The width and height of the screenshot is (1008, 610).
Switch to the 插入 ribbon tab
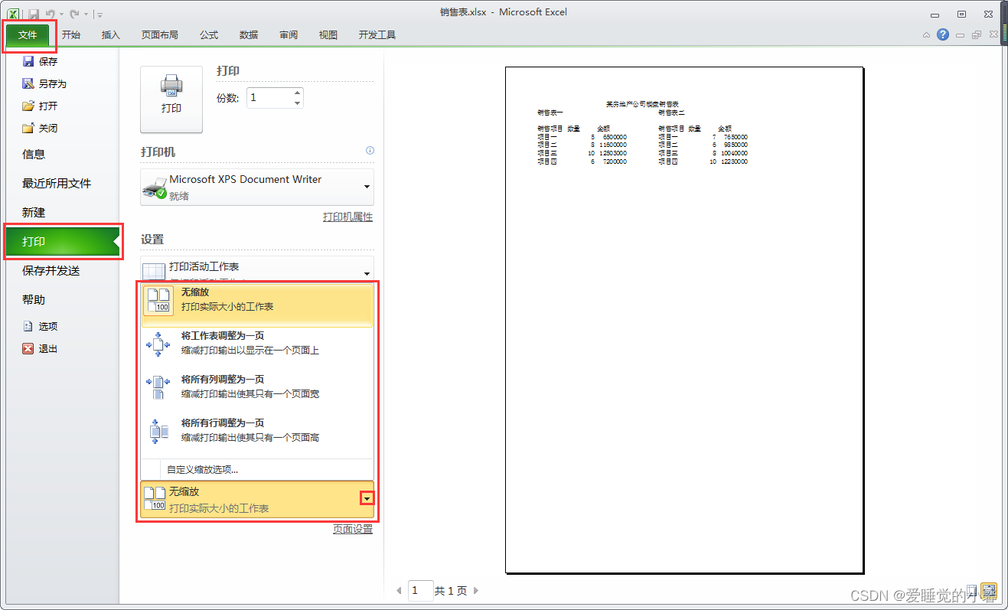click(111, 35)
